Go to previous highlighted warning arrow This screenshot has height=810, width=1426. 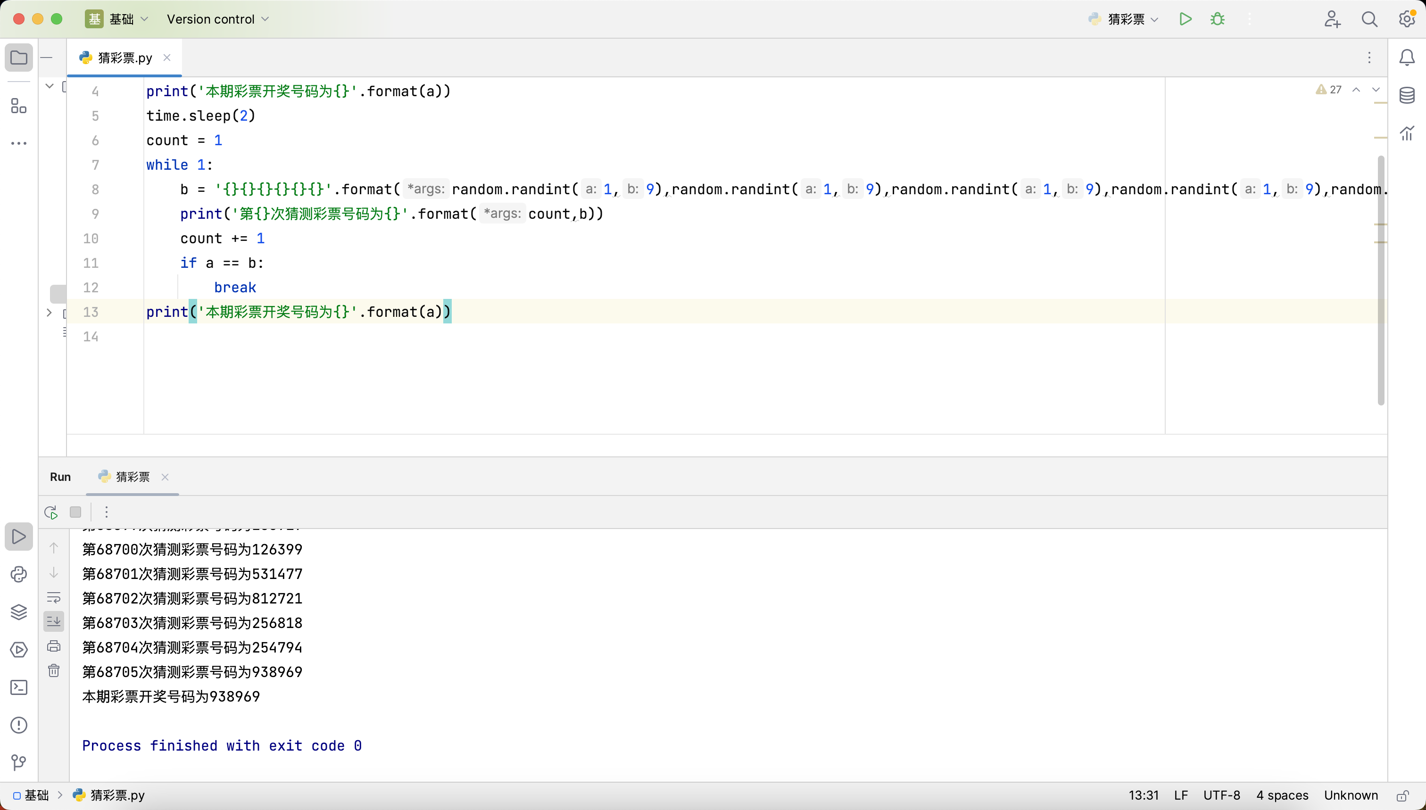(x=1357, y=90)
